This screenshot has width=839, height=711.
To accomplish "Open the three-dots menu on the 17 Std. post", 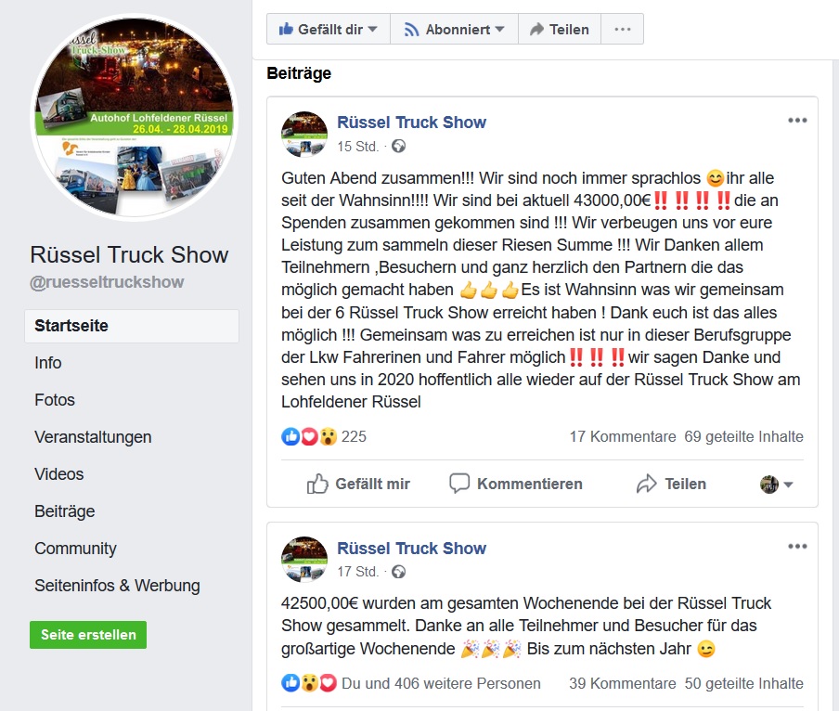I will (x=797, y=546).
